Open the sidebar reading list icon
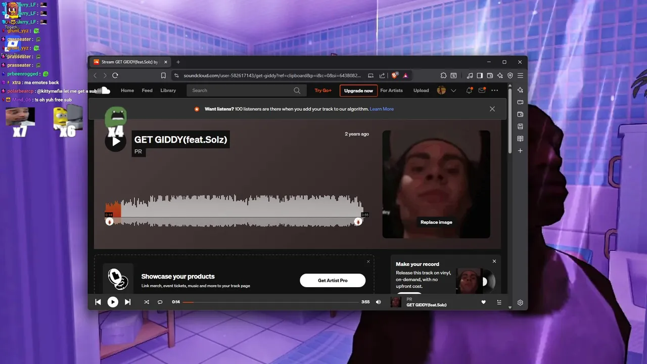Image resolution: width=647 pixels, height=364 pixels. point(520,139)
